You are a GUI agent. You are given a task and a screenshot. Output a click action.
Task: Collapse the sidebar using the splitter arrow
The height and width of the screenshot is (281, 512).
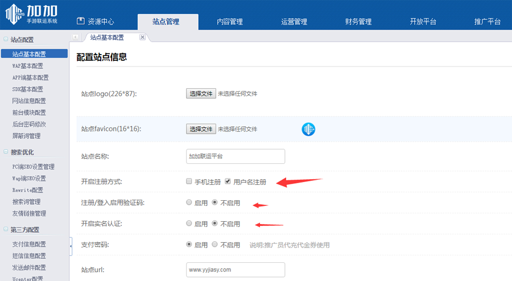coord(71,246)
